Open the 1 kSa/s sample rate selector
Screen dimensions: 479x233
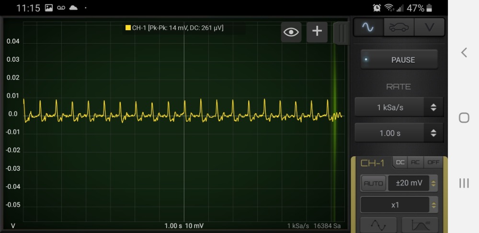click(390, 107)
